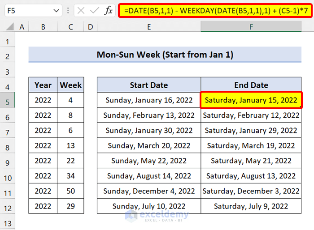314x230 pixels.
Task: Click the Start Date header cell
Action: pyautogui.click(x=148, y=85)
